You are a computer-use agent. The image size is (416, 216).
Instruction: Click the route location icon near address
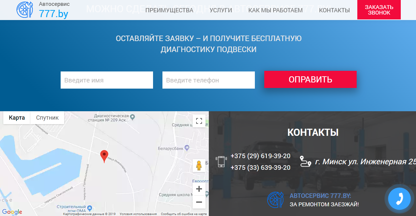coord(305,161)
